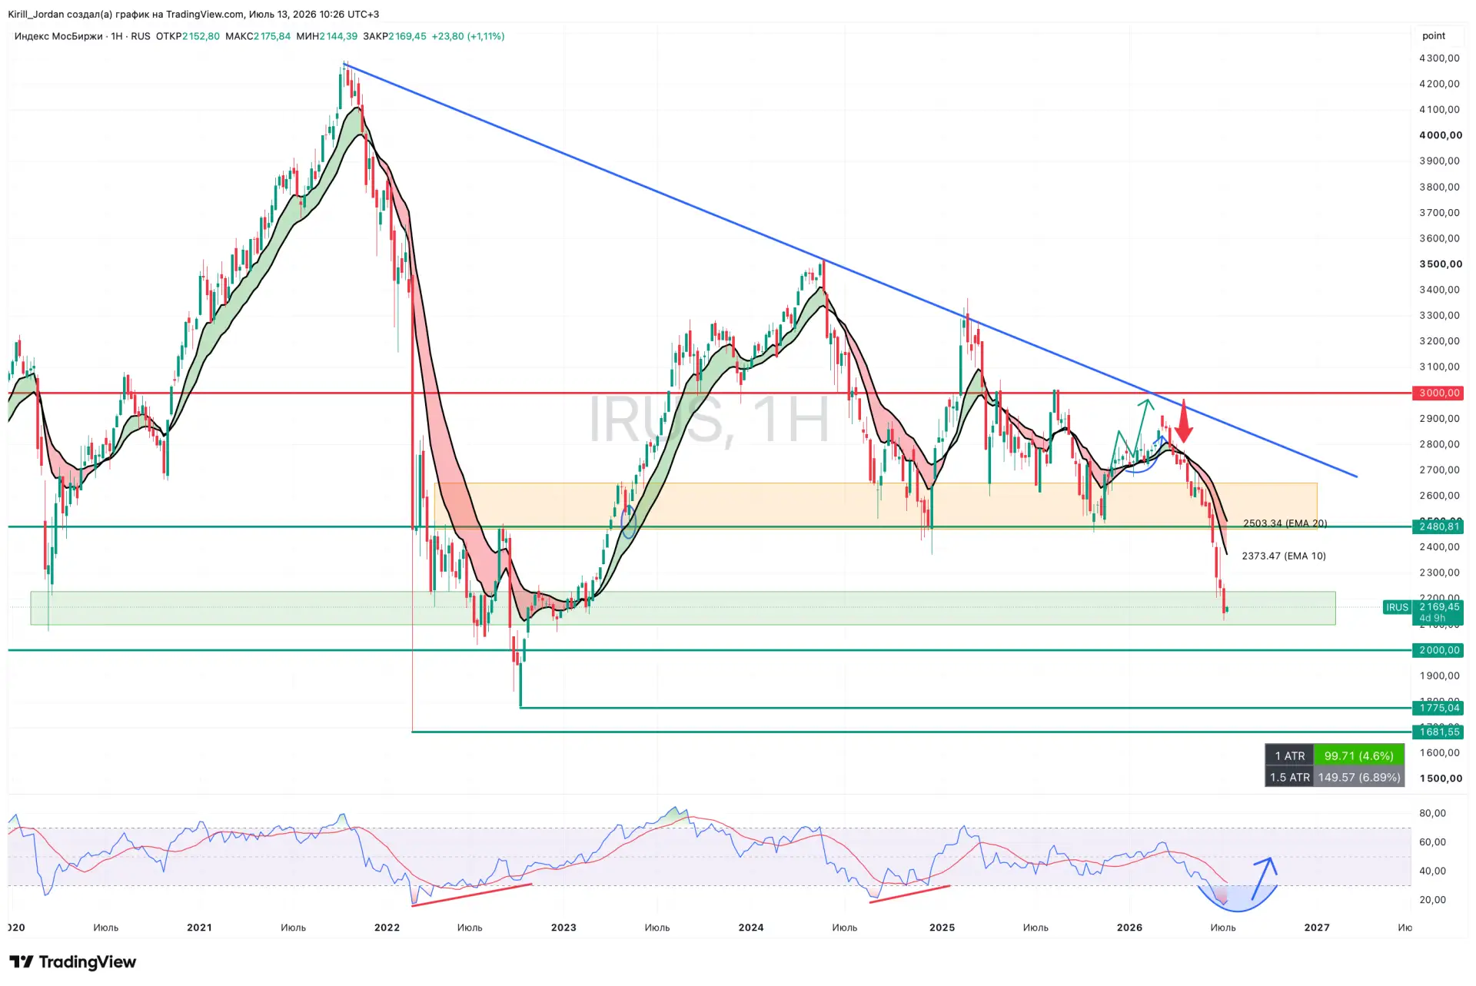
Task: Click the ЗАКР 2169,45 close value in legend
Action: [x=394, y=36]
